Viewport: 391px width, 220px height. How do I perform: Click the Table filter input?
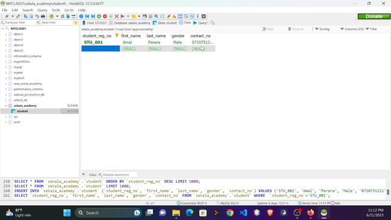click(54, 23)
